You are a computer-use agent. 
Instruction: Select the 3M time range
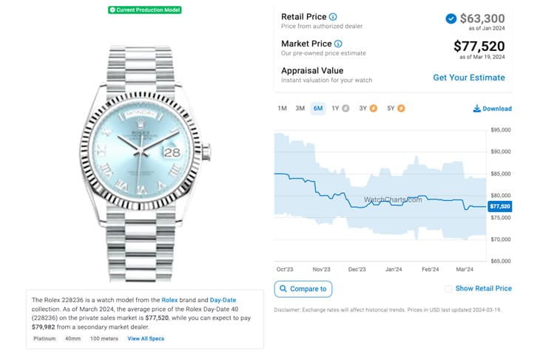pos(300,109)
